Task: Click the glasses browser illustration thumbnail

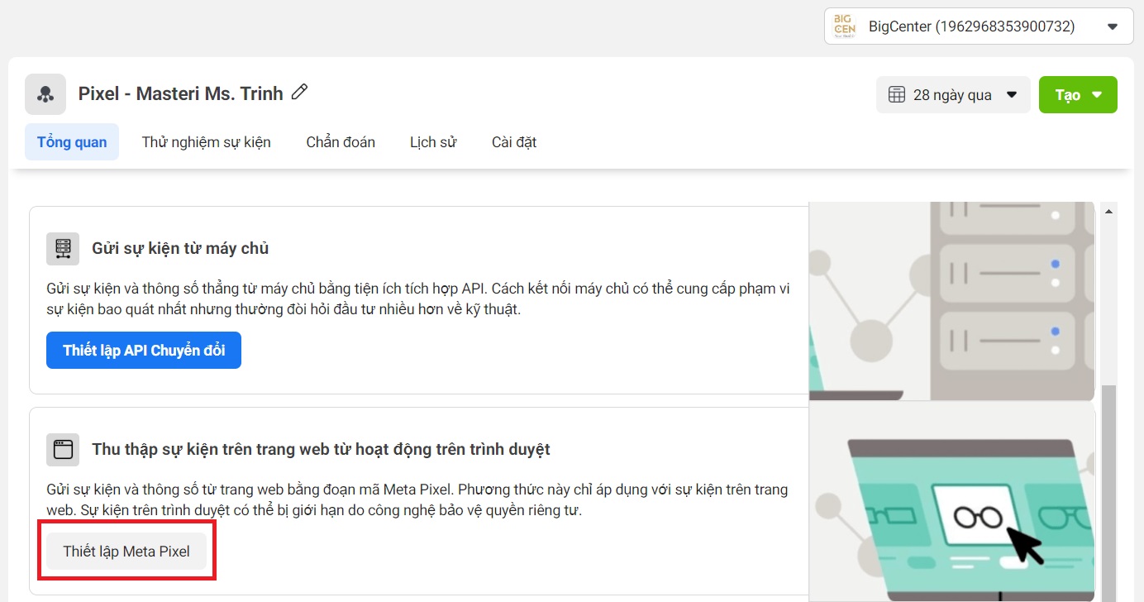Action: pos(952,502)
